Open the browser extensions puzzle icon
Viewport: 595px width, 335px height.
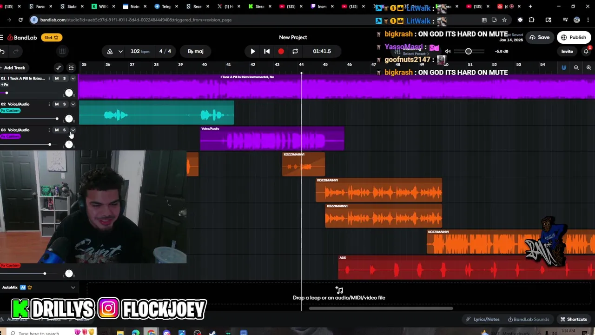[532, 20]
